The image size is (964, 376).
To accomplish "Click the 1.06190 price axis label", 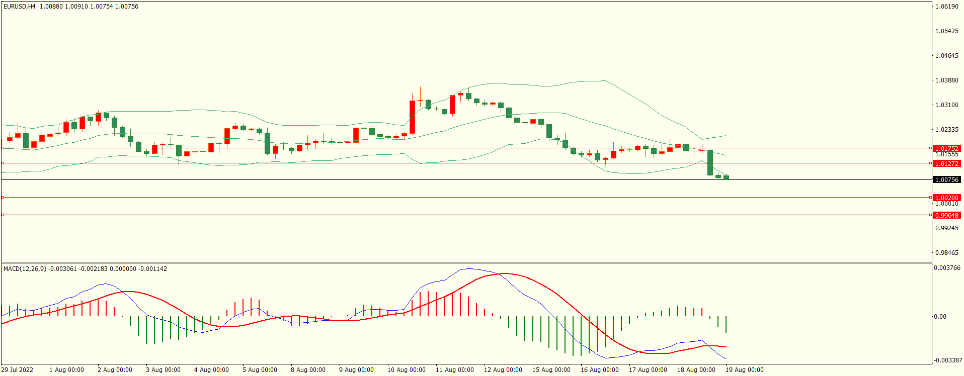I will point(946,7).
